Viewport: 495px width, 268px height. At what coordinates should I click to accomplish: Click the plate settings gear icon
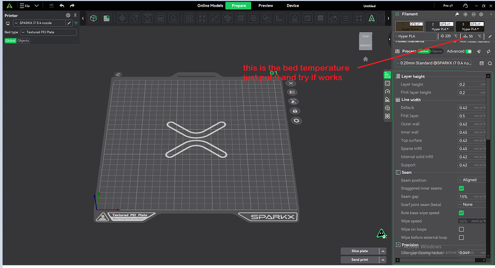tap(296, 120)
